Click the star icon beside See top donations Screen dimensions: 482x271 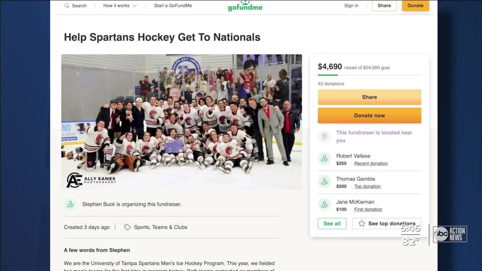[362, 224]
